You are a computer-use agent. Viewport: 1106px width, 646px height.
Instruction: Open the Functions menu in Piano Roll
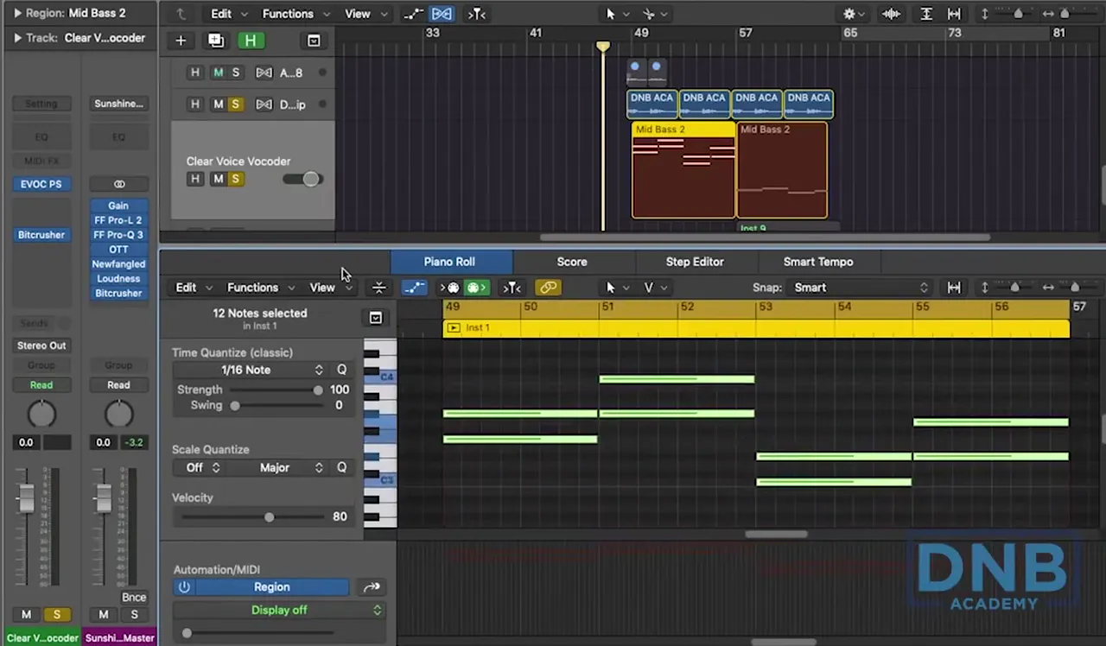point(260,288)
